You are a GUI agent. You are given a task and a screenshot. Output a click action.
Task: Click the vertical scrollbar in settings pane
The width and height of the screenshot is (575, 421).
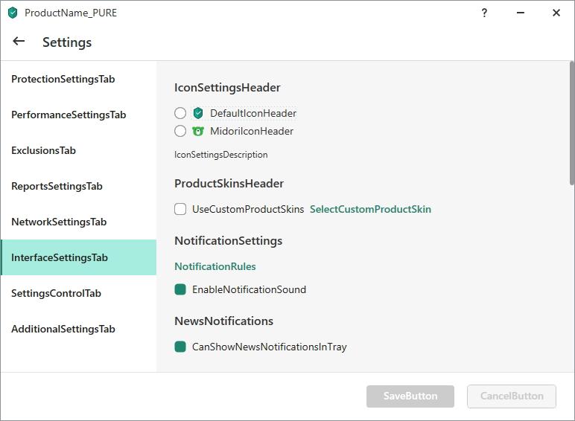coord(571,123)
